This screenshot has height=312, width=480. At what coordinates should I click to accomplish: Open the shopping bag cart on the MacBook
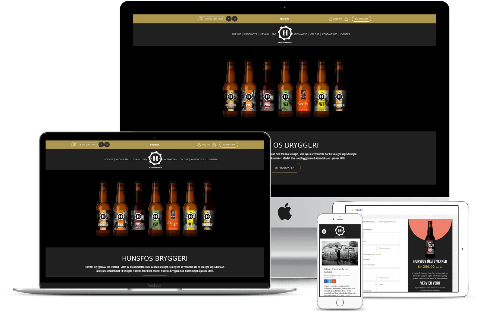pos(214,145)
